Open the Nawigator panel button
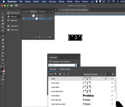Image resolution: width=125 pixels, height=107 pixels. click(14, 26)
